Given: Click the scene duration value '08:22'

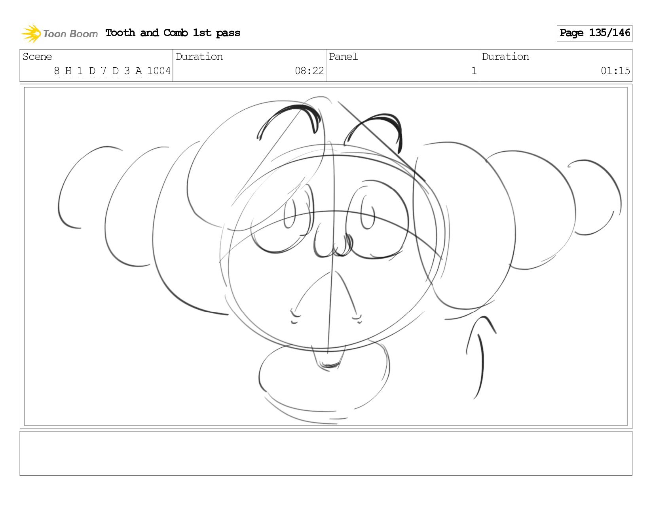Looking at the screenshot, I should pyautogui.click(x=309, y=71).
